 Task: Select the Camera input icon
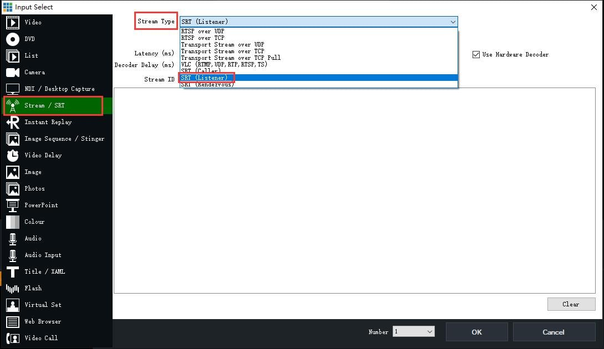coord(13,73)
